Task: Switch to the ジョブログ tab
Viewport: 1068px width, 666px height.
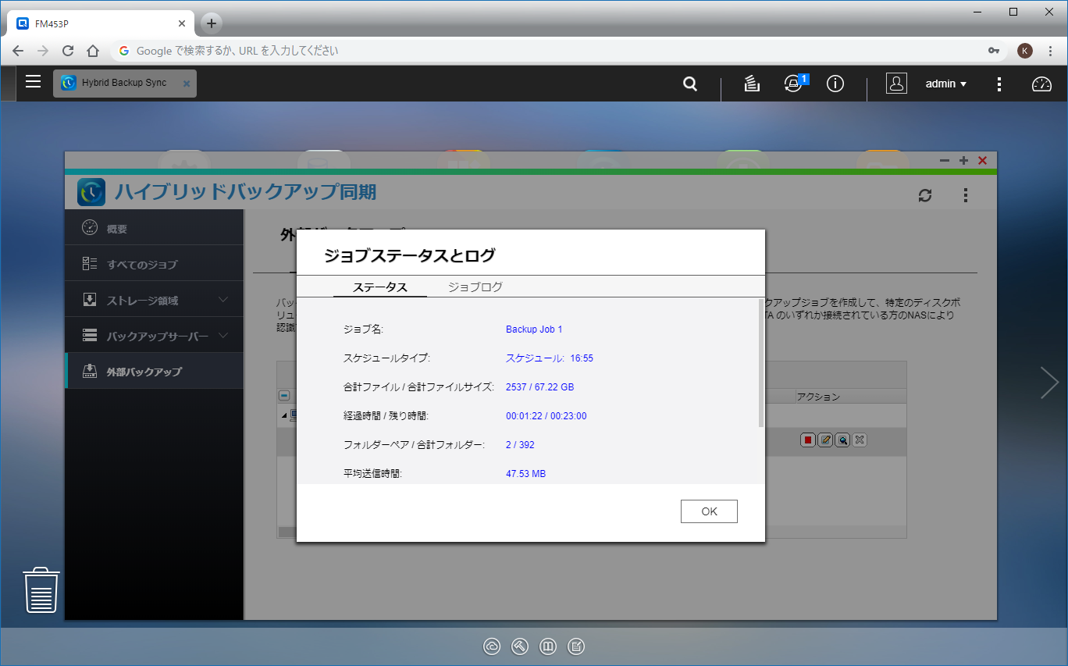Action: (x=475, y=287)
